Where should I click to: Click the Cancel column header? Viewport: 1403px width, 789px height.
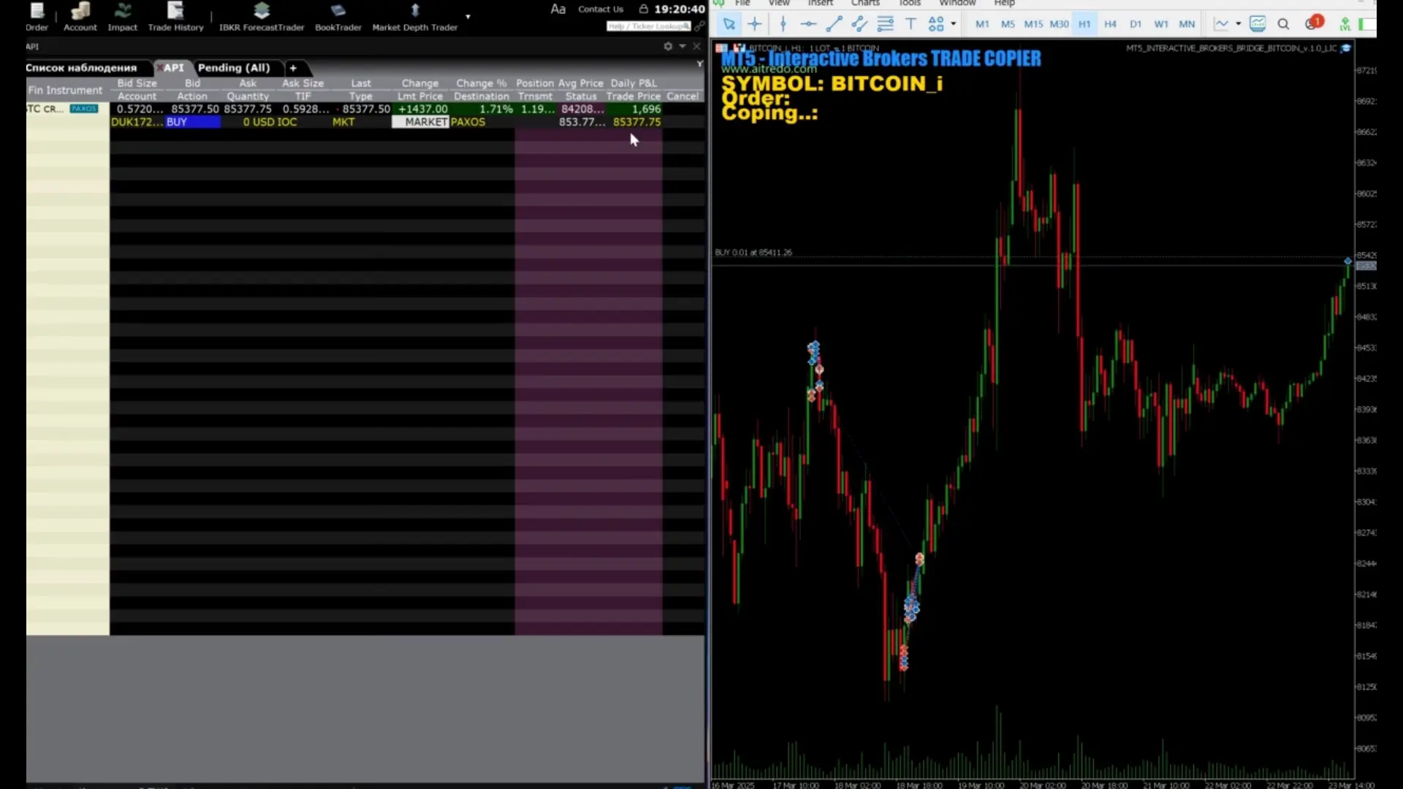pyautogui.click(x=683, y=96)
